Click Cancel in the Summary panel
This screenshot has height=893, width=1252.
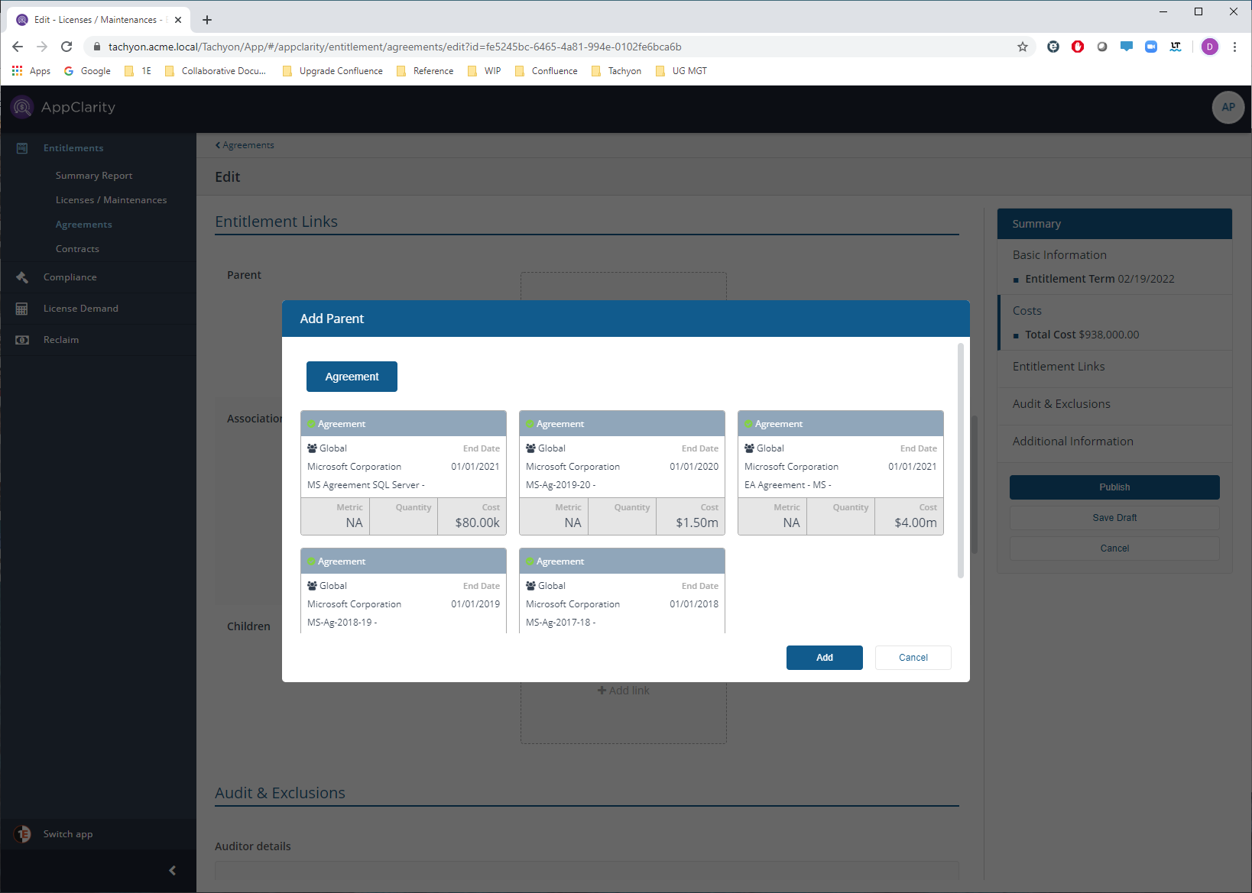point(1114,548)
